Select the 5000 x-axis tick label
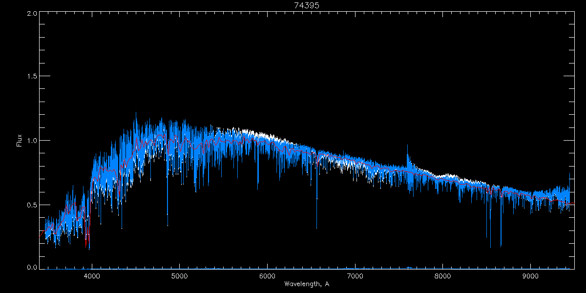Image resolution: width=586 pixels, height=293 pixels. tap(180, 276)
